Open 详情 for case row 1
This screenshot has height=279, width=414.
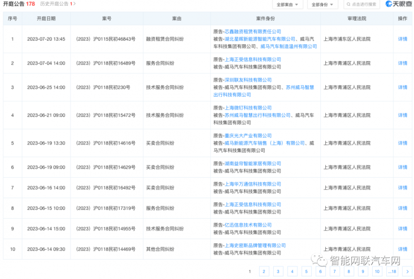click(x=402, y=39)
